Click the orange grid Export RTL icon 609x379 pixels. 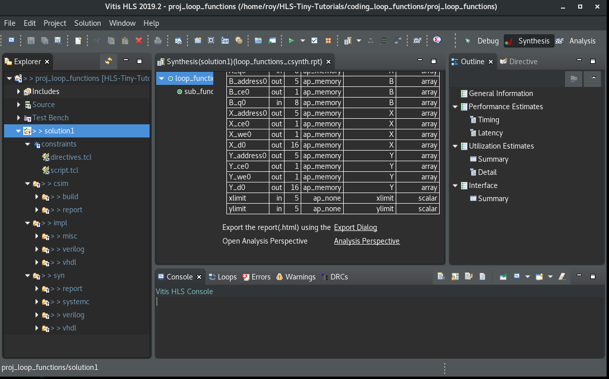click(x=328, y=41)
